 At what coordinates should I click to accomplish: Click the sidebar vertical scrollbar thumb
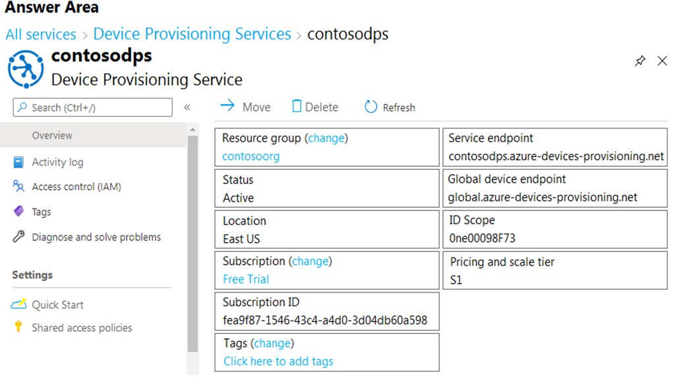[192, 243]
